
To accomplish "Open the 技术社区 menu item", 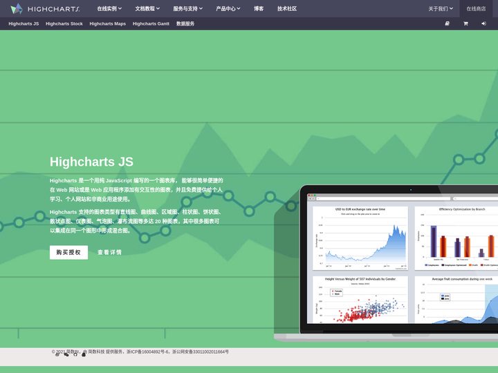I will 287,8.
